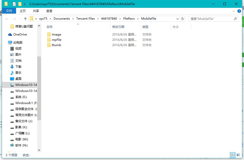Select the mpFile folder
This screenshot has width=244, height=160.
click(x=56, y=40)
